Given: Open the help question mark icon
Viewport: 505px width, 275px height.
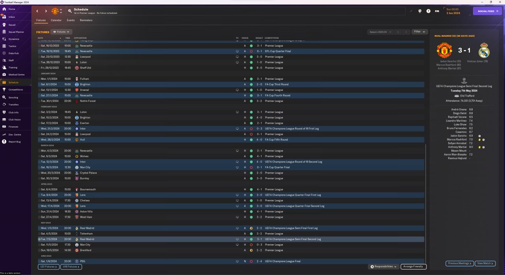Looking at the screenshot, I should click(x=428, y=11).
